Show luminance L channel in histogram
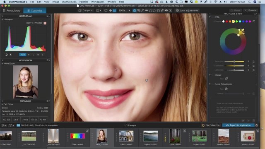The height and width of the screenshot is (149, 265). point(42,55)
